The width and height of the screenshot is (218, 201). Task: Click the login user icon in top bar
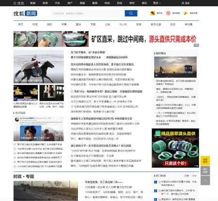(x=183, y=3)
